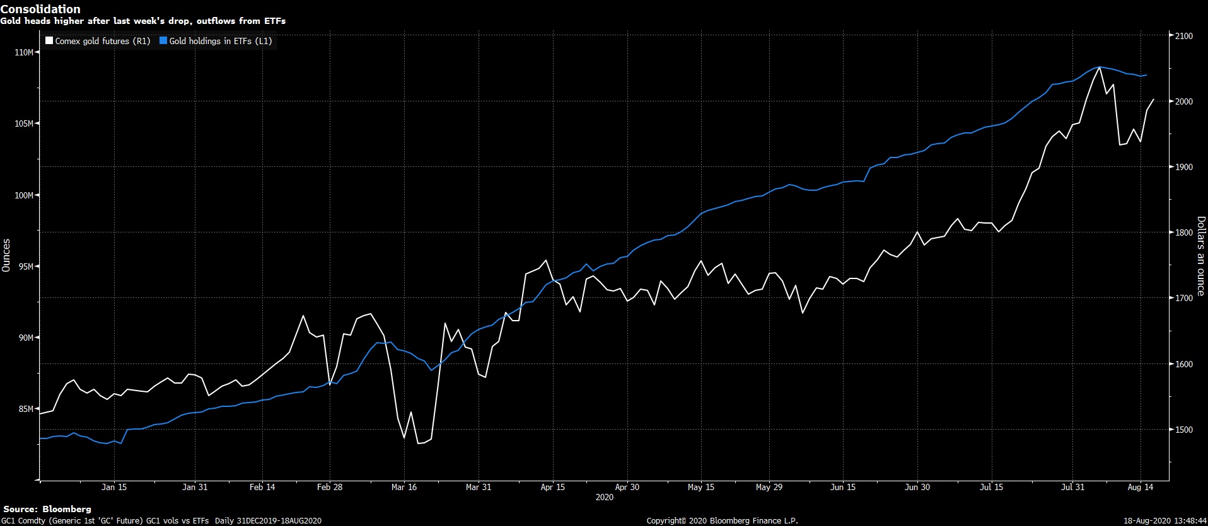Pick the Apr 30 date label

627,487
